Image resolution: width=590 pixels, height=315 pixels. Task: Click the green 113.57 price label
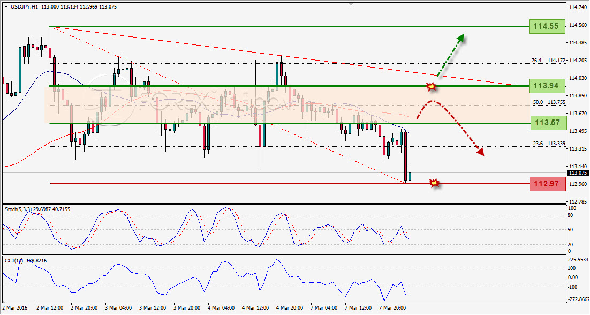pyautogui.click(x=548, y=123)
